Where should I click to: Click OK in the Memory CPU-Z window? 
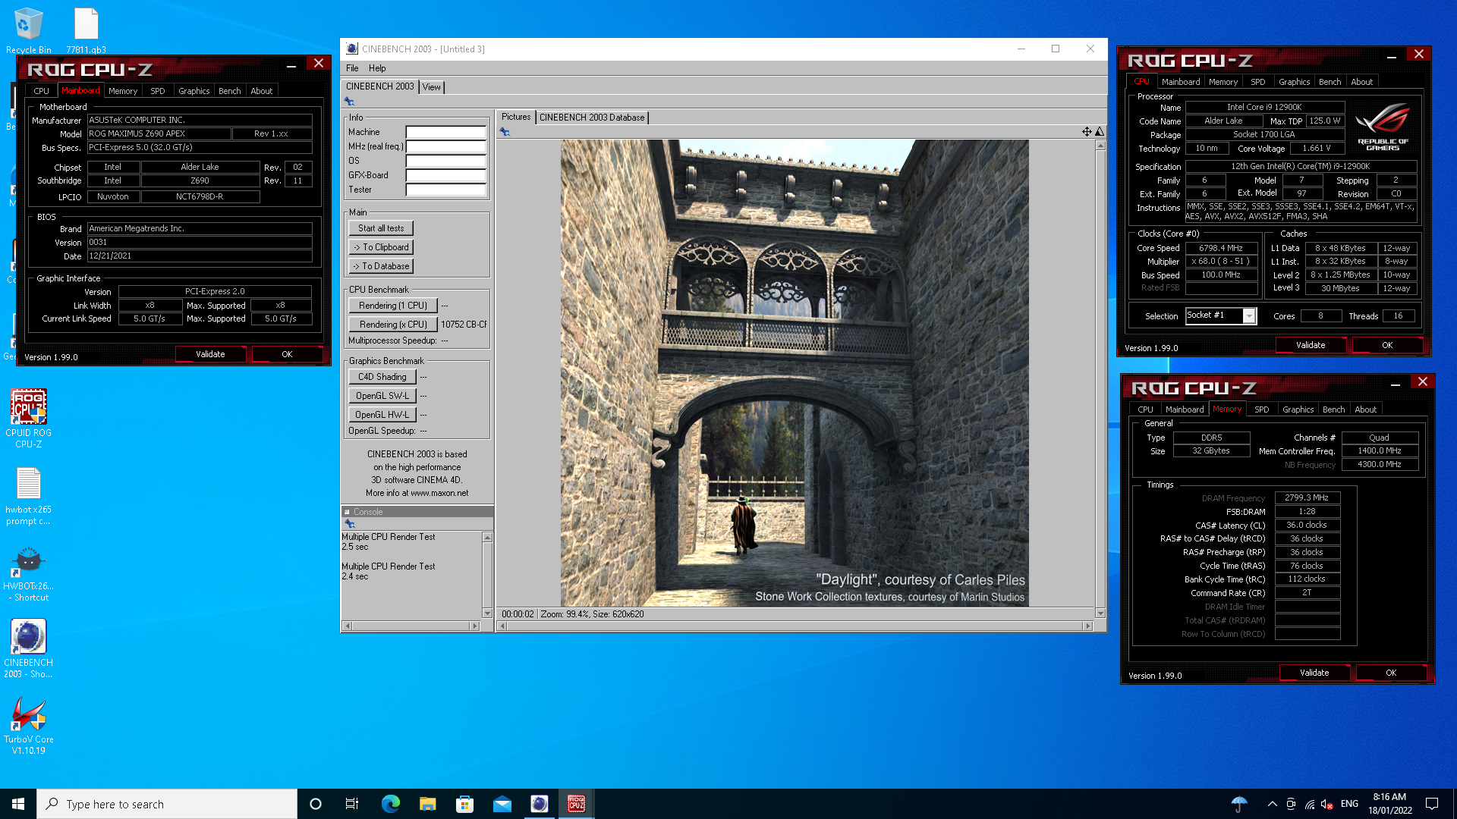(1390, 673)
